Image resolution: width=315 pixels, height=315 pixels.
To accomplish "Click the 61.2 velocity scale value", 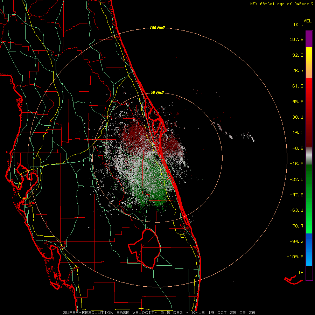I will [x=298, y=86].
